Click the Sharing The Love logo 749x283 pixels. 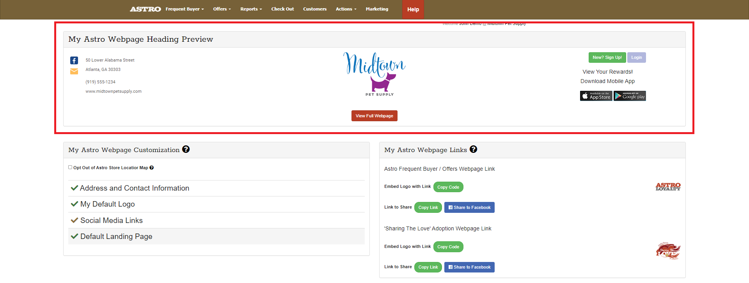pos(668,251)
